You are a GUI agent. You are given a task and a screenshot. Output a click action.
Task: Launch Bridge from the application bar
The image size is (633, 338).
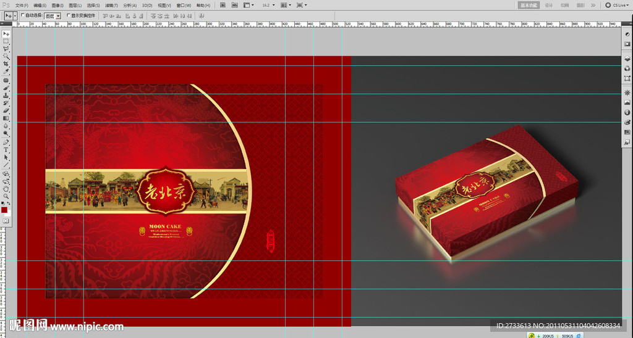click(223, 5)
